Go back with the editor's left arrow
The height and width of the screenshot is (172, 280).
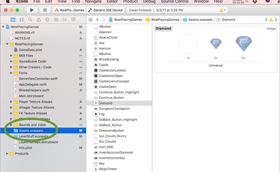pyautogui.click(x=97, y=20)
